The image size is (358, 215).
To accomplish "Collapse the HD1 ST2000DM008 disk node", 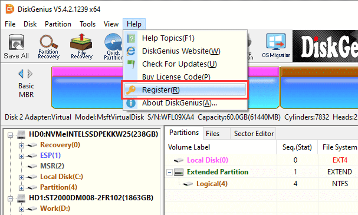I will (x=10, y=199).
